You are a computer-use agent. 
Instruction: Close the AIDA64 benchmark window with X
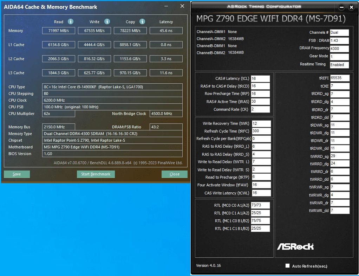pyautogui.click(x=182, y=6)
